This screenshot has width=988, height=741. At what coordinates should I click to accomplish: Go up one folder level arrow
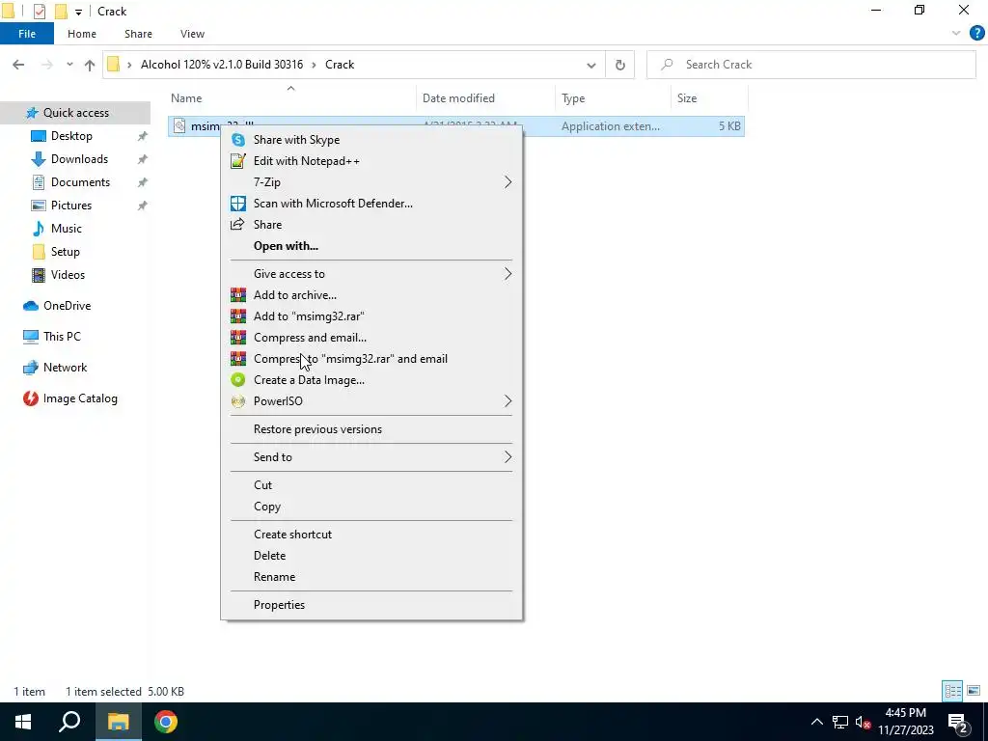click(90, 65)
